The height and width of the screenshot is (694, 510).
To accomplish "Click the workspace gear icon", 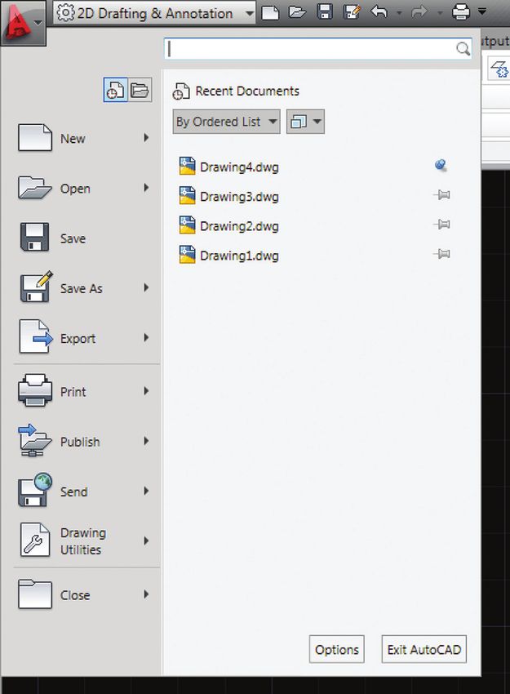I will (65, 12).
